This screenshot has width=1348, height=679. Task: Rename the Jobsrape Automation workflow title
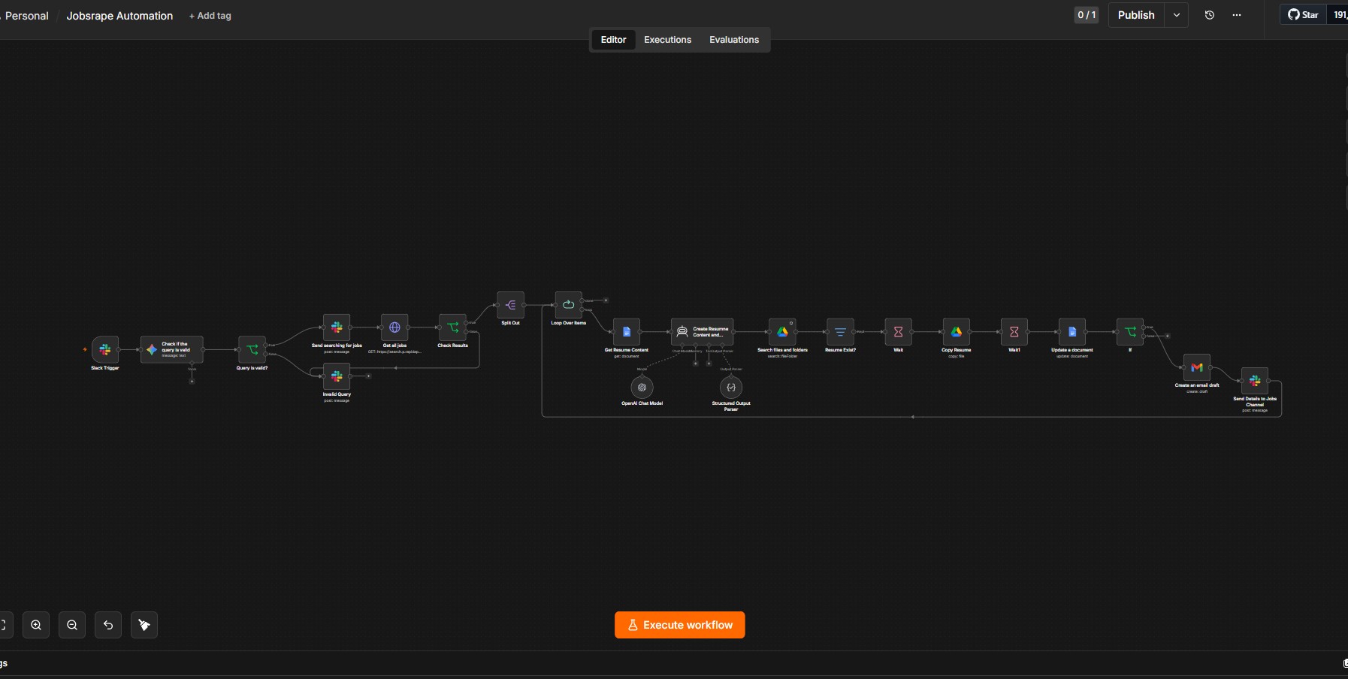tap(119, 16)
